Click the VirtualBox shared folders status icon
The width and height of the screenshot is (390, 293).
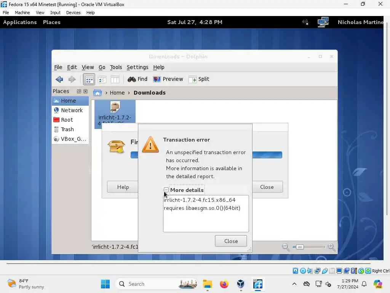click(x=332, y=271)
